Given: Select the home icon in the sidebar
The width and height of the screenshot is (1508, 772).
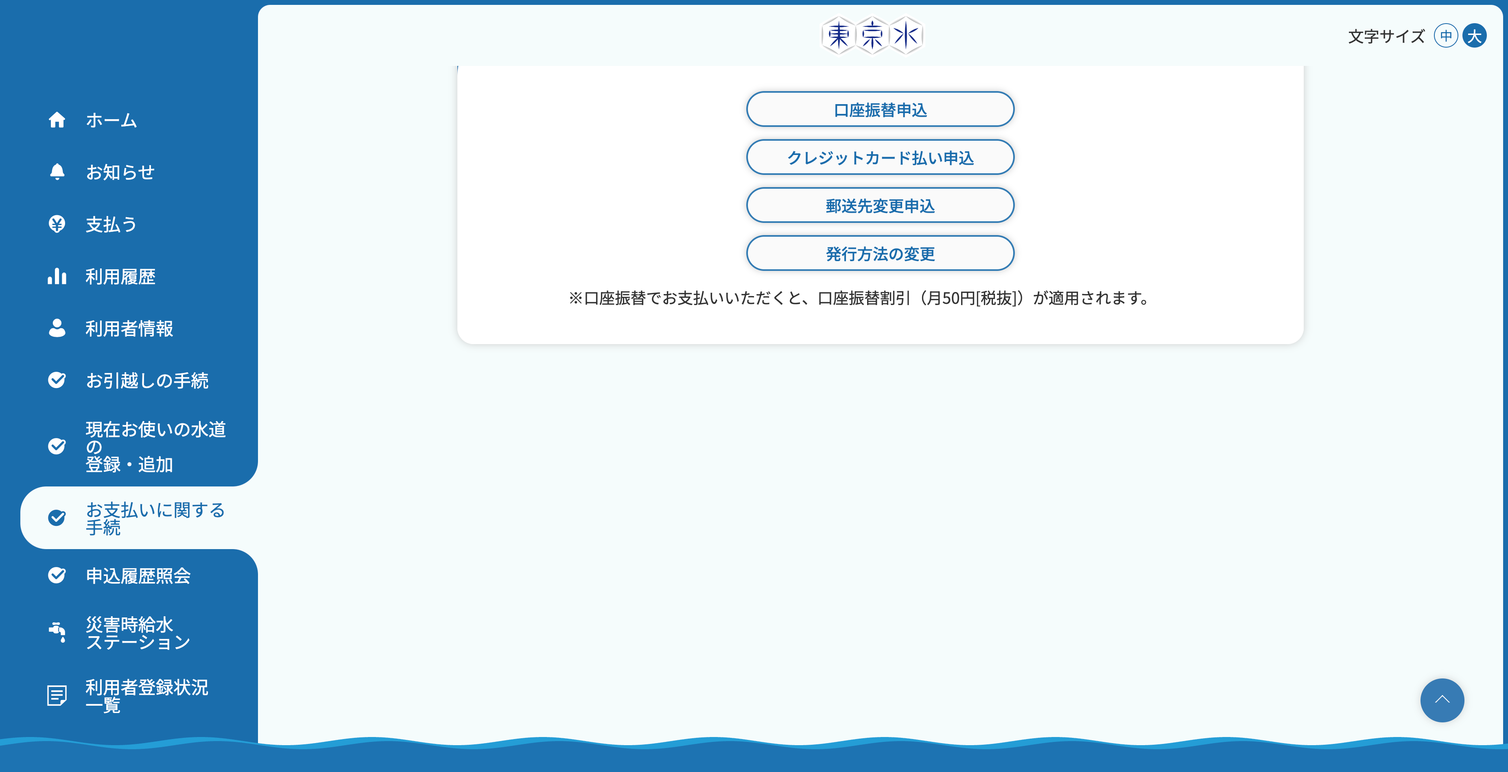Looking at the screenshot, I should (x=57, y=120).
